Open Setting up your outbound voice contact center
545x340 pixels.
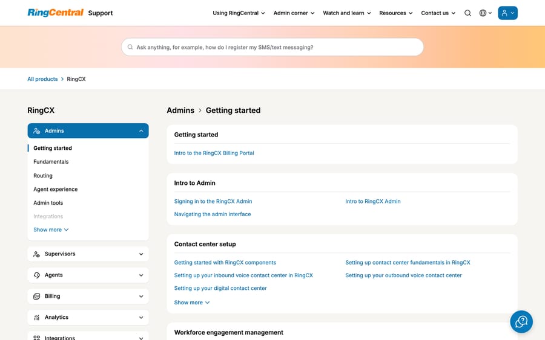click(403, 275)
